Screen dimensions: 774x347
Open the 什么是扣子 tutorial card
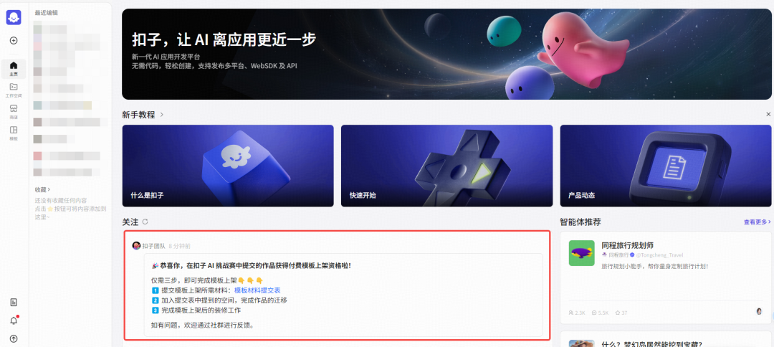228,166
